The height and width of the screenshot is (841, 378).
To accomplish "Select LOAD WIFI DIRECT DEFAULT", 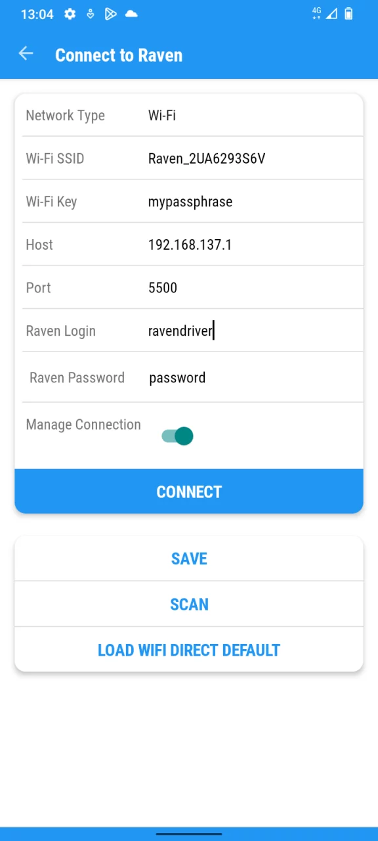I will pos(189,650).
